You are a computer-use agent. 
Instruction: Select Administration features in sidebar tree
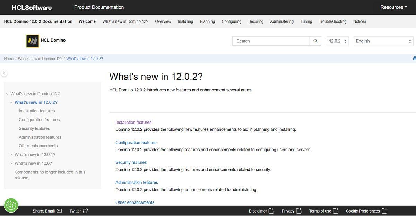[40, 137]
